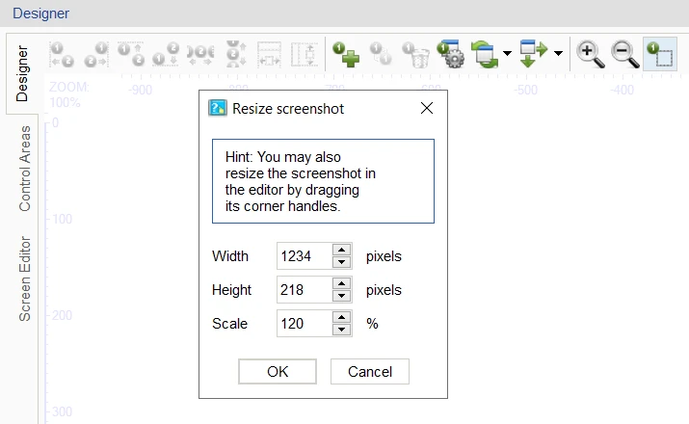Screen dimensions: 689x424
Task: Toggle the highlighted control area selection tool
Action: coord(660,54)
